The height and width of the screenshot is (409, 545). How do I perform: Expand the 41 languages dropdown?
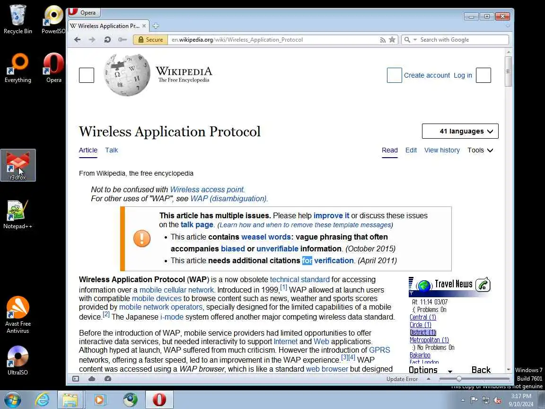point(460,131)
